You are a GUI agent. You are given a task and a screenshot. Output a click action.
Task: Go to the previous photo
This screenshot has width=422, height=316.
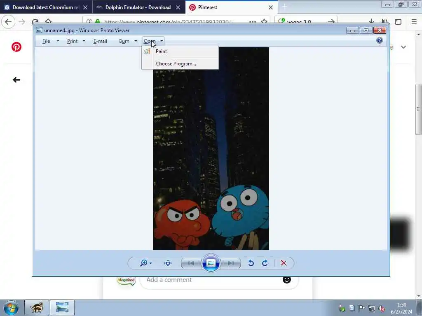coord(191,263)
